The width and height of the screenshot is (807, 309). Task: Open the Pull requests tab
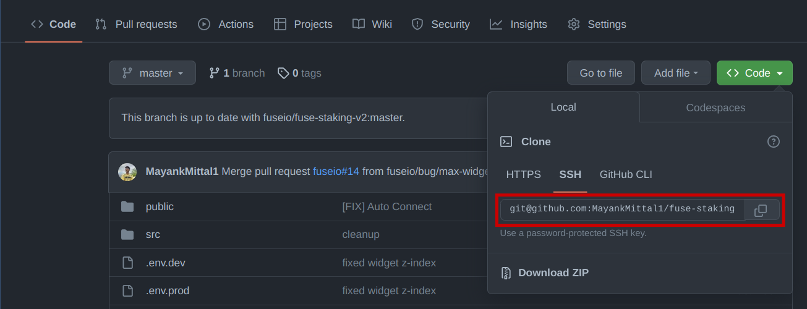tap(136, 24)
